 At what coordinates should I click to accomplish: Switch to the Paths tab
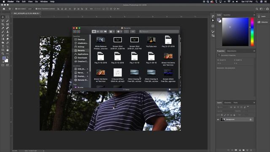pyautogui.click(x=235, y=103)
